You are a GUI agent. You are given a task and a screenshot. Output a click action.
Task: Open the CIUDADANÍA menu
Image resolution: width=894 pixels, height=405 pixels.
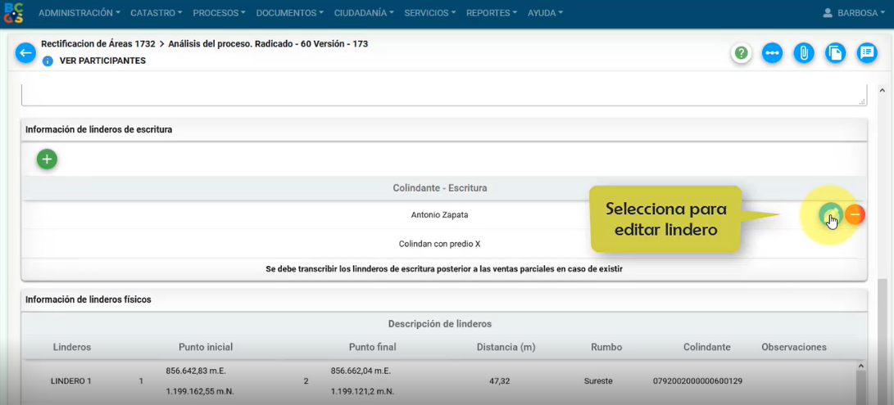[x=364, y=13]
